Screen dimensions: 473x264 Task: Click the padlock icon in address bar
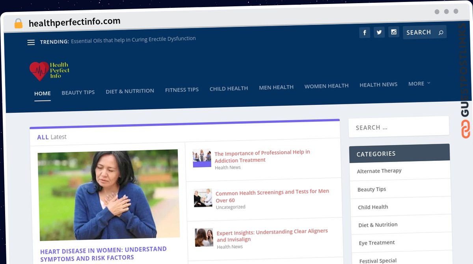19,24
